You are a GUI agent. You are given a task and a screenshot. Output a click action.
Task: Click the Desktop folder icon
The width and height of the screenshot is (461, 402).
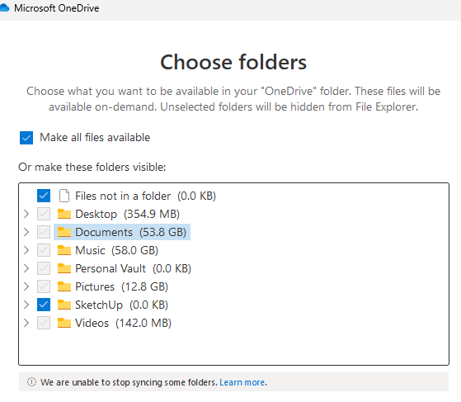(x=64, y=214)
